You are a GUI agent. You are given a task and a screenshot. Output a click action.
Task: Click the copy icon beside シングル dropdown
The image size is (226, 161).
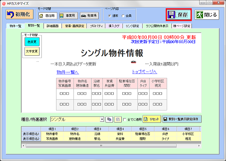tap(109, 120)
